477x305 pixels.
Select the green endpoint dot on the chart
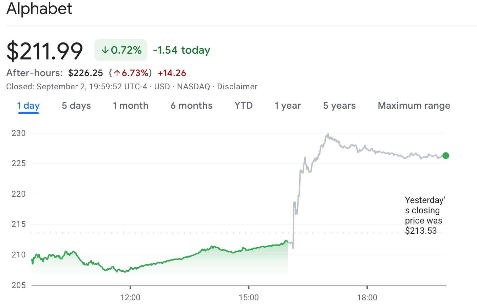(445, 156)
